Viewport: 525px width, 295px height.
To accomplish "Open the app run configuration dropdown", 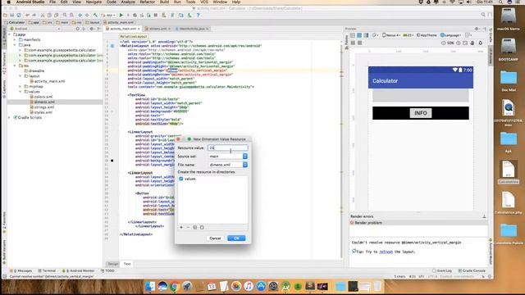I will tap(108, 15).
